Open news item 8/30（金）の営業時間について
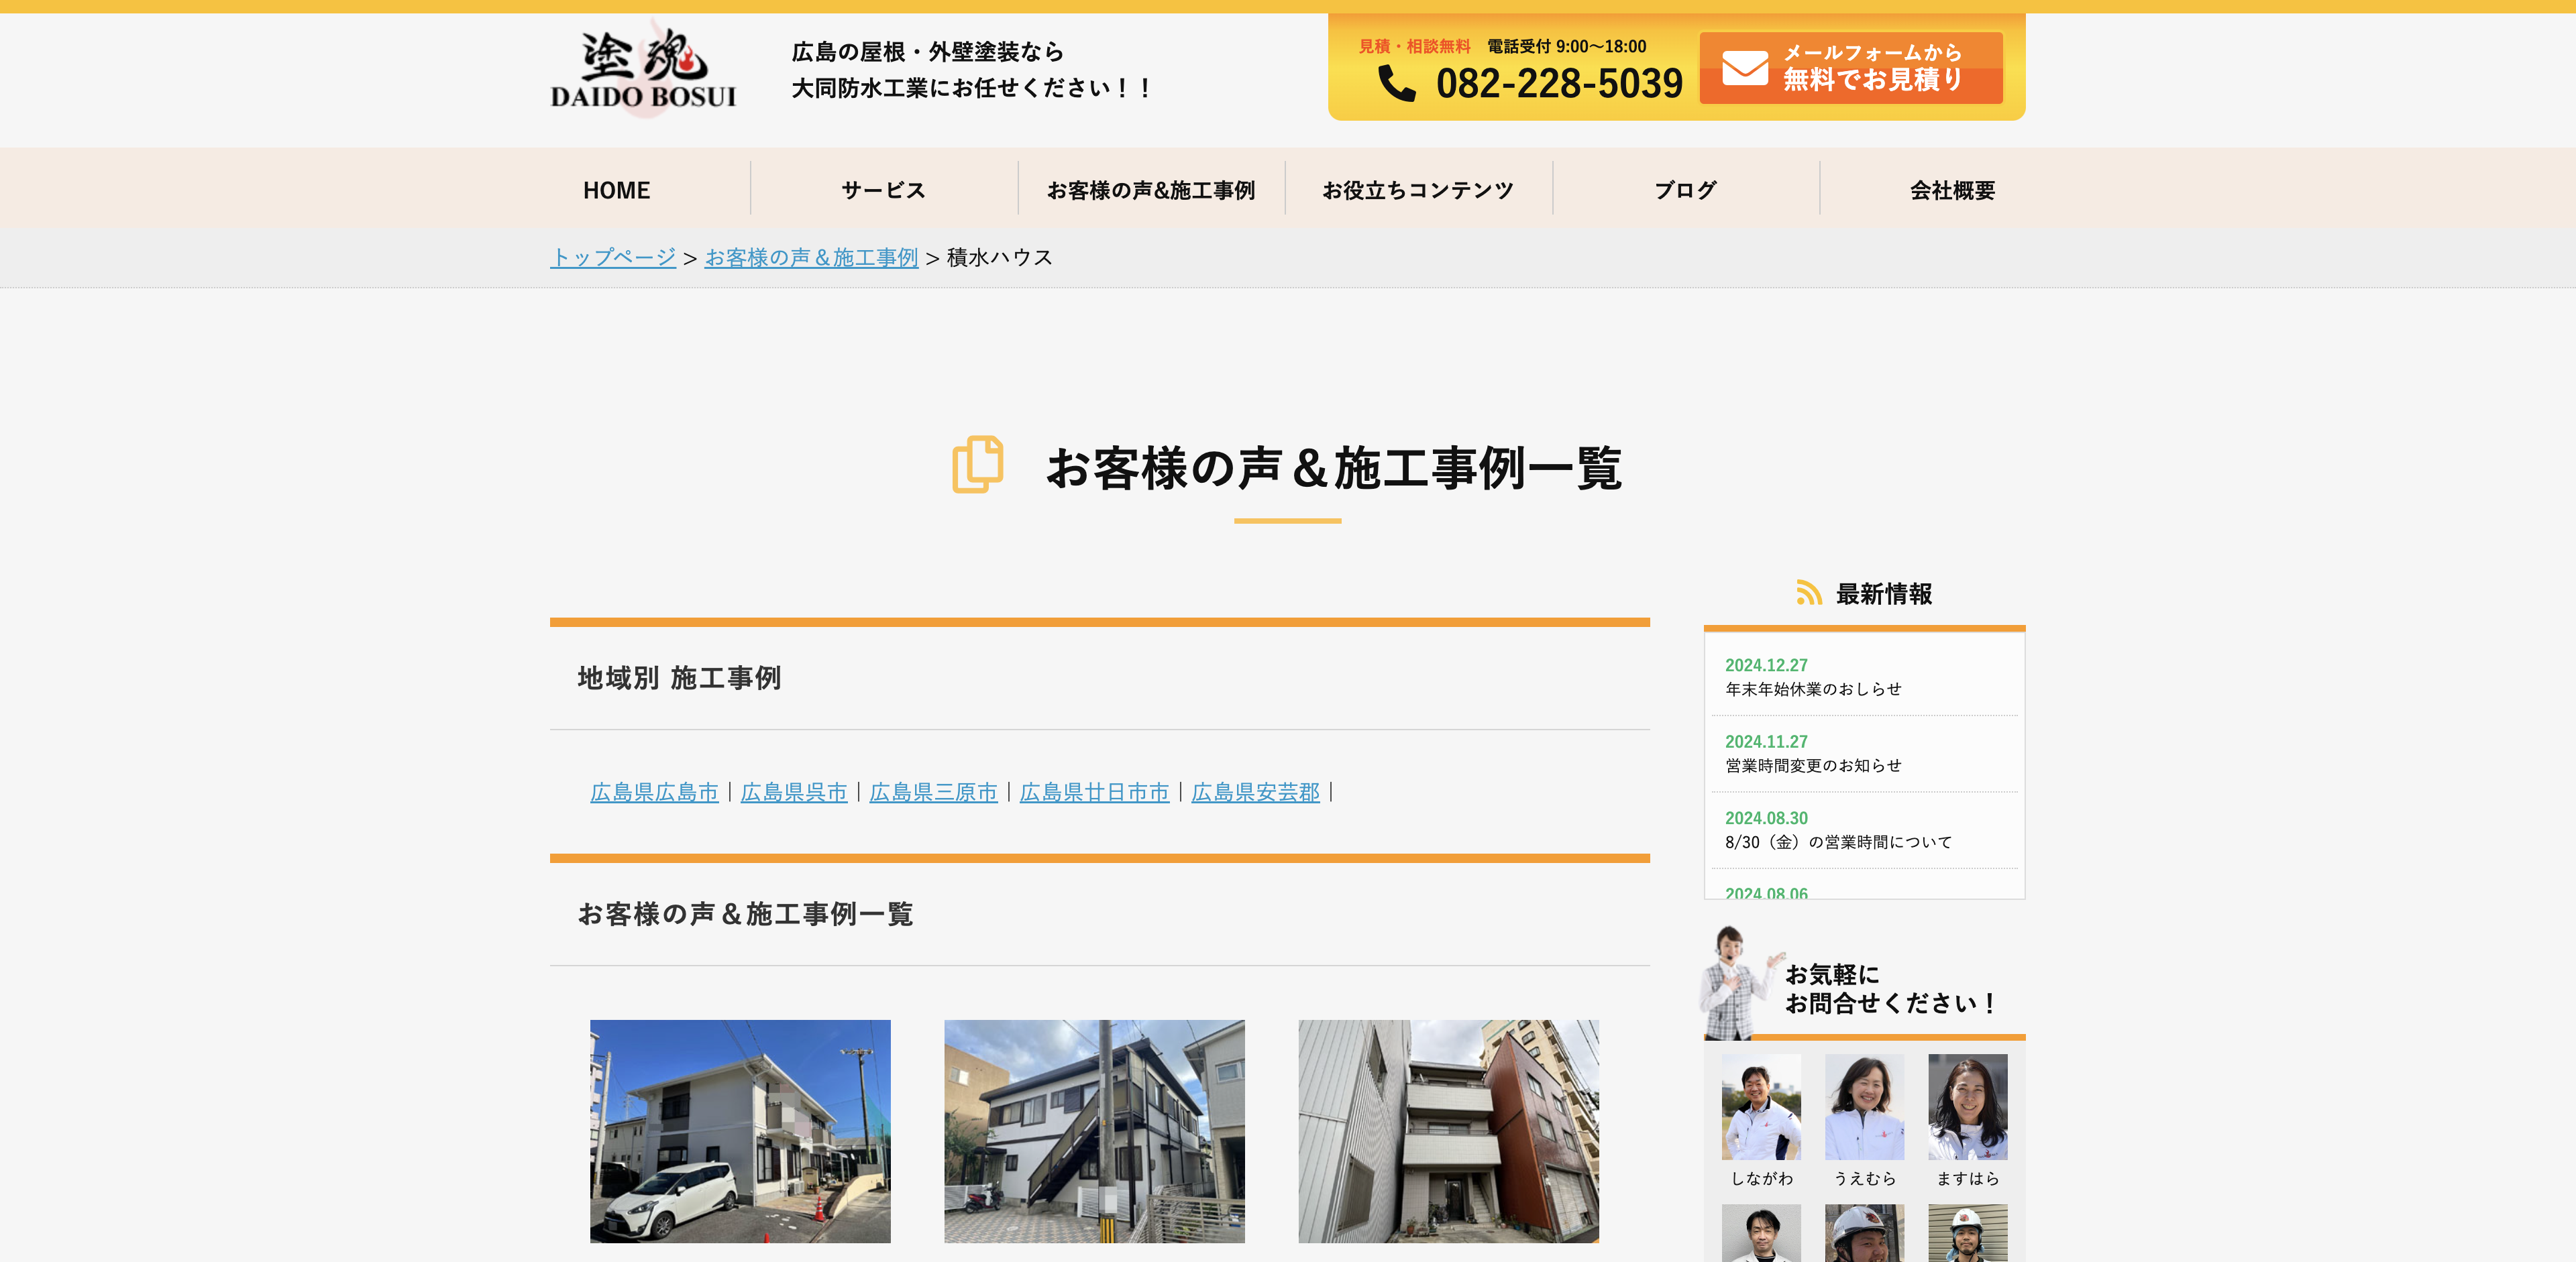The width and height of the screenshot is (2576, 1262). 1838,842
